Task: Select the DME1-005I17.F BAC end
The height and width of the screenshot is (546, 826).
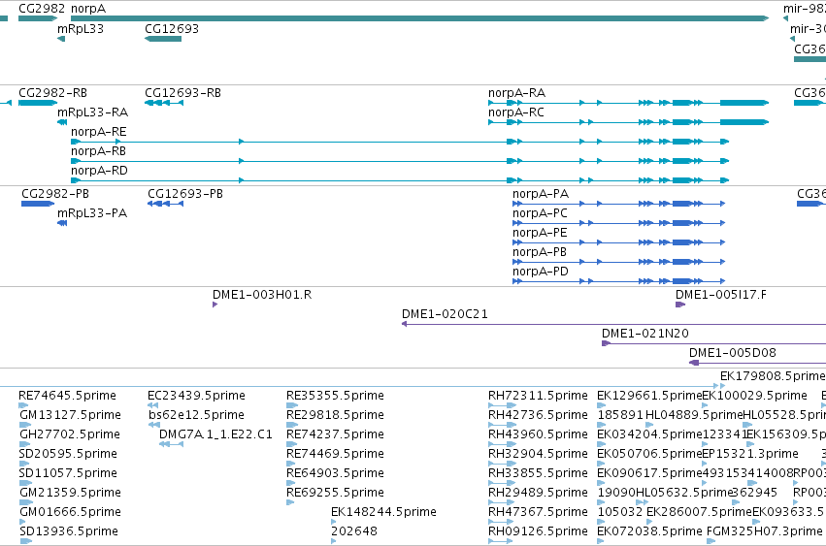Action: coord(680,305)
